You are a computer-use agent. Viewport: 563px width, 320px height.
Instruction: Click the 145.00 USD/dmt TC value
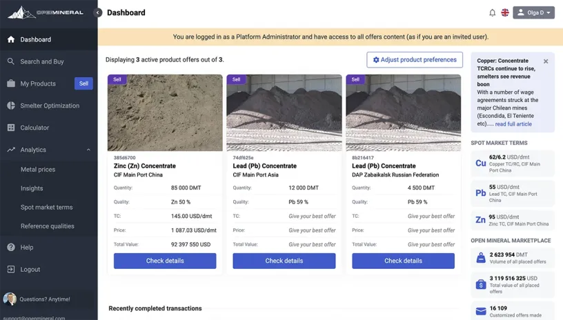coord(191,216)
